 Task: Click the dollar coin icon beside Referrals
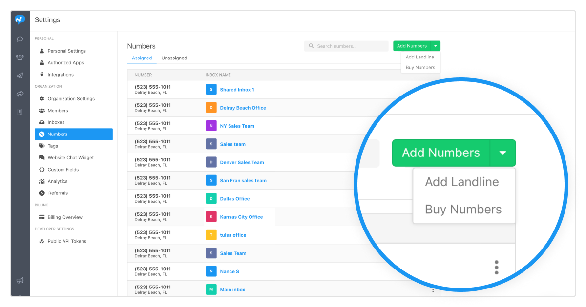tap(42, 193)
